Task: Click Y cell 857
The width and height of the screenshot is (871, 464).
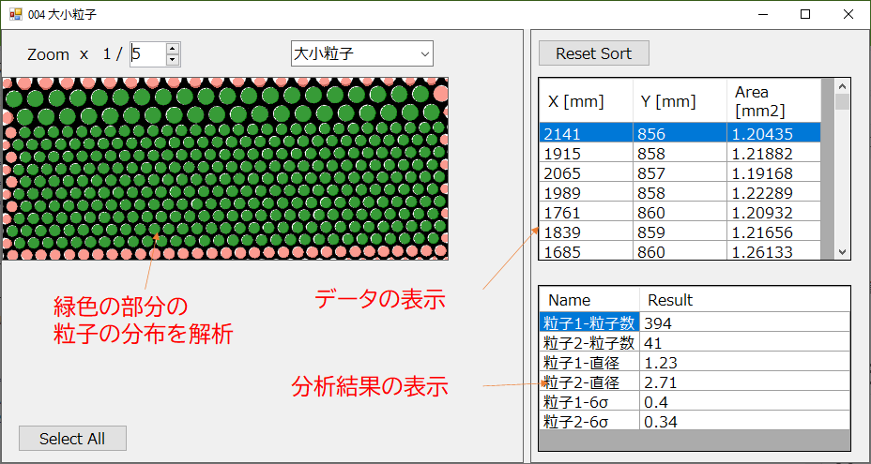Action: 680,172
